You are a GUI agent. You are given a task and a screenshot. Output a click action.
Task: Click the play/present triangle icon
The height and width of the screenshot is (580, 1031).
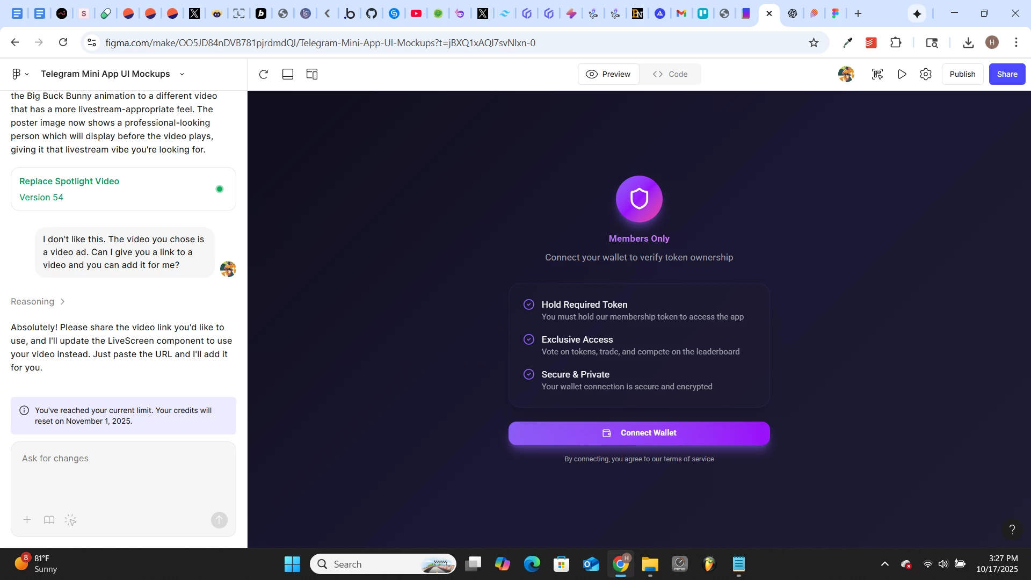click(x=902, y=74)
